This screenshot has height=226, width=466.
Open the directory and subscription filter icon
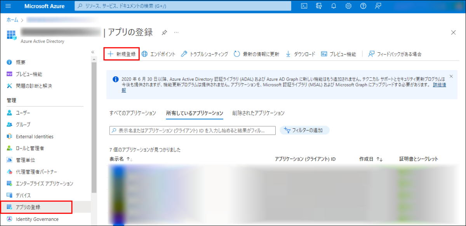pos(319,6)
